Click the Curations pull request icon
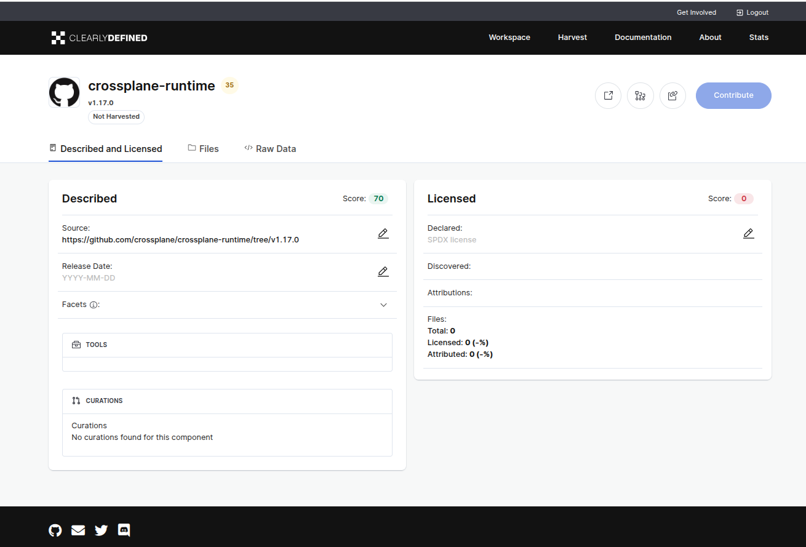The image size is (806, 547). pyautogui.click(x=76, y=401)
